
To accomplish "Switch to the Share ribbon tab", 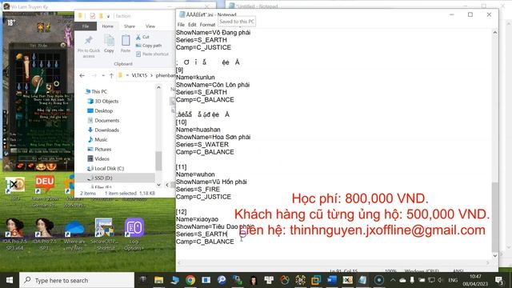I will (130, 26).
